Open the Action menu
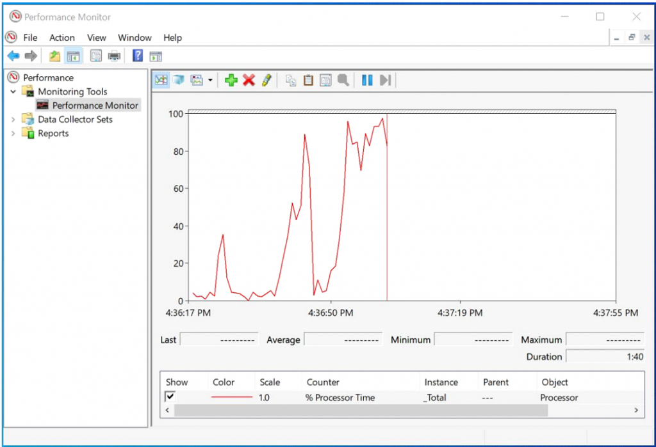 click(x=61, y=37)
